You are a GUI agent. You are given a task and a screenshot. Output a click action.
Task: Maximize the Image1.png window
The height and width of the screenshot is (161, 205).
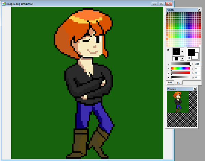[x=162, y=4]
